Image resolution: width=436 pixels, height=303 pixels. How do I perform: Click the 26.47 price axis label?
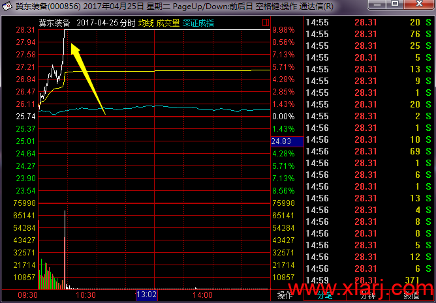click(x=25, y=92)
